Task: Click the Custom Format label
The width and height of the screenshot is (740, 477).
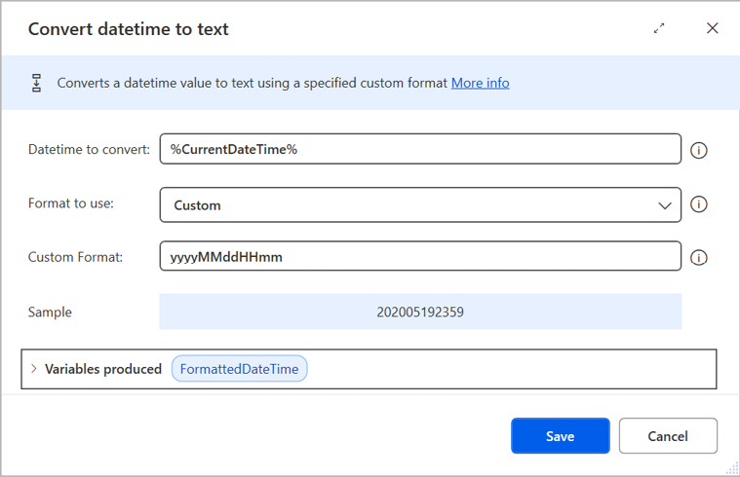Action: (75, 257)
